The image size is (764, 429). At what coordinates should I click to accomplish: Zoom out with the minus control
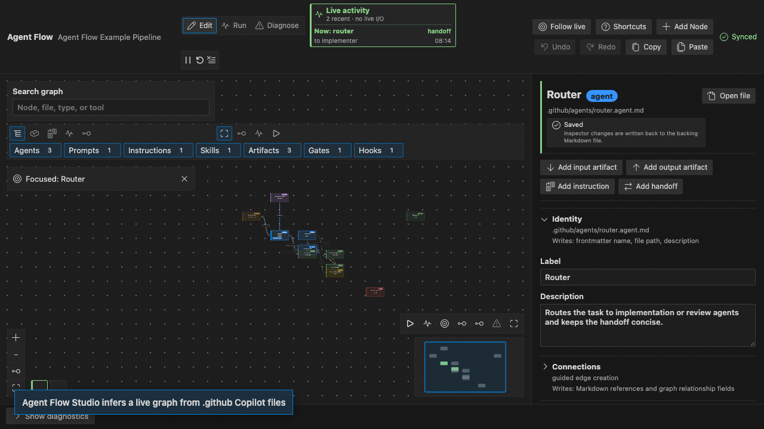(x=16, y=355)
